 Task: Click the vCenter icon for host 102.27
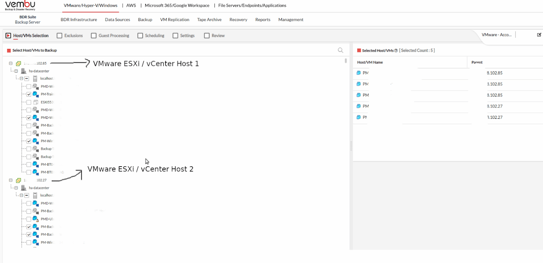pos(19,180)
